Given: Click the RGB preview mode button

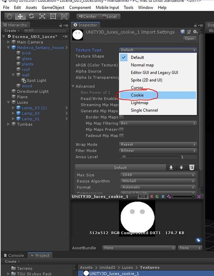Looking at the screenshot, I should 143,196.
